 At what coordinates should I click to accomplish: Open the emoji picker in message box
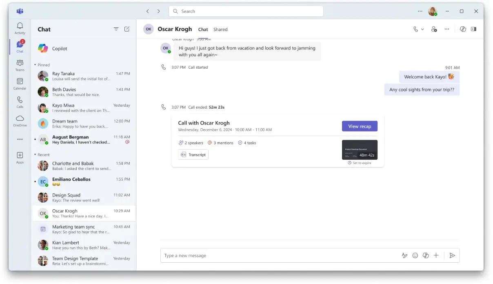click(x=415, y=255)
